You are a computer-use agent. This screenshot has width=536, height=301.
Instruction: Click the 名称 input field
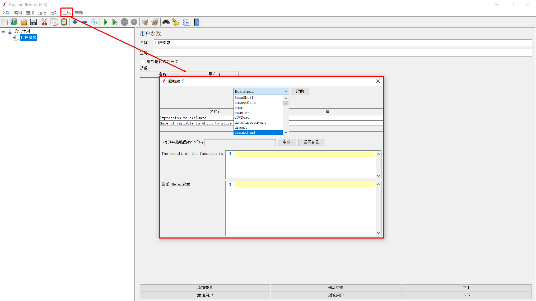(x=343, y=43)
